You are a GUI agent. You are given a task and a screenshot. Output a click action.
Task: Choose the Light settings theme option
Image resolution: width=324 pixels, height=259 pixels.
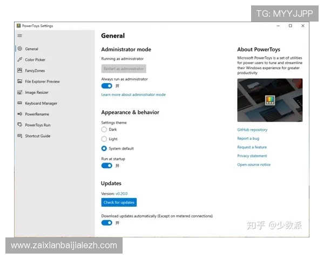point(104,139)
